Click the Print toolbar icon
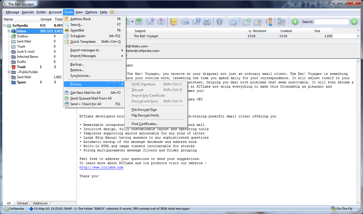 [207, 22]
